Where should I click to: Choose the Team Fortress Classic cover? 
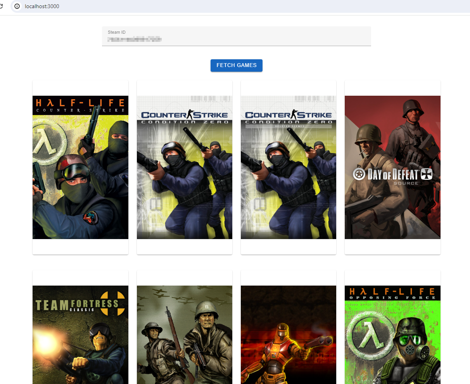80,335
